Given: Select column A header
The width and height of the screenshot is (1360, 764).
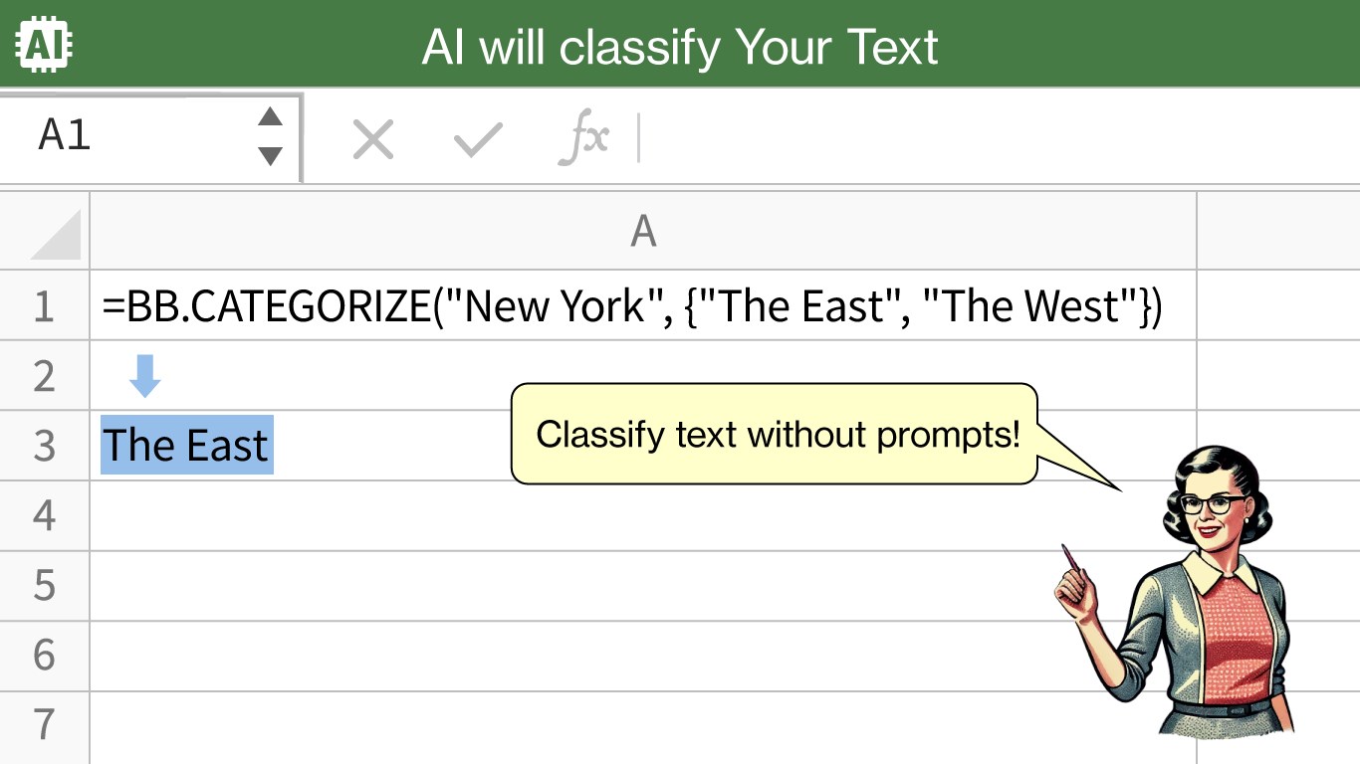Looking at the screenshot, I should pos(643,231).
